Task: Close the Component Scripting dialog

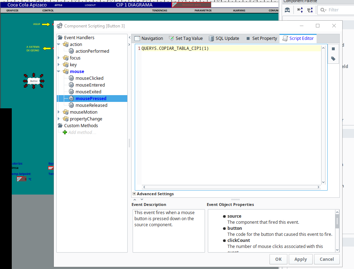Action: (334, 26)
